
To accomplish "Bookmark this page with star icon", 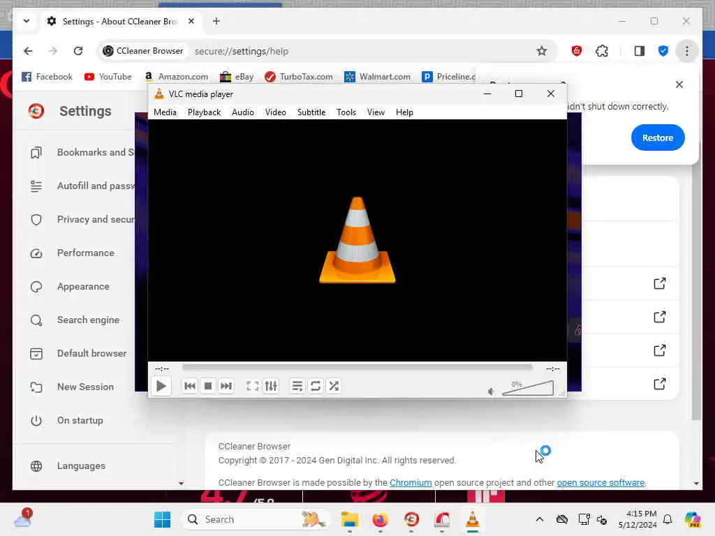I will click(541, 51).
